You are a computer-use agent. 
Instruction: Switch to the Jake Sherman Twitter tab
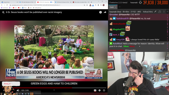27,2
